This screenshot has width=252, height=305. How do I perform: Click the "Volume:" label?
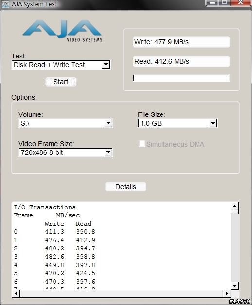(x=31, y=114)
